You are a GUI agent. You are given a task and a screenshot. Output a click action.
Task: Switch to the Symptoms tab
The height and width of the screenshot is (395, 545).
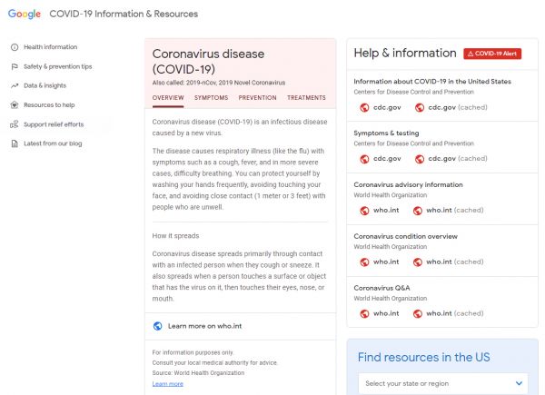pyautogui.click(x=212, y=97)
